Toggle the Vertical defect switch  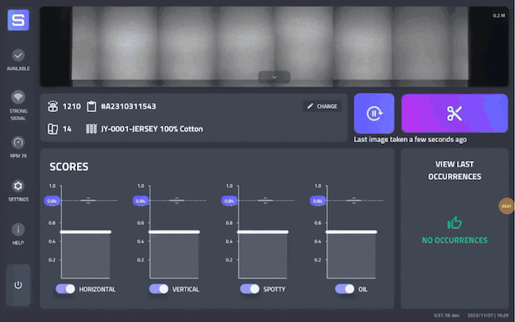(159, 288)
